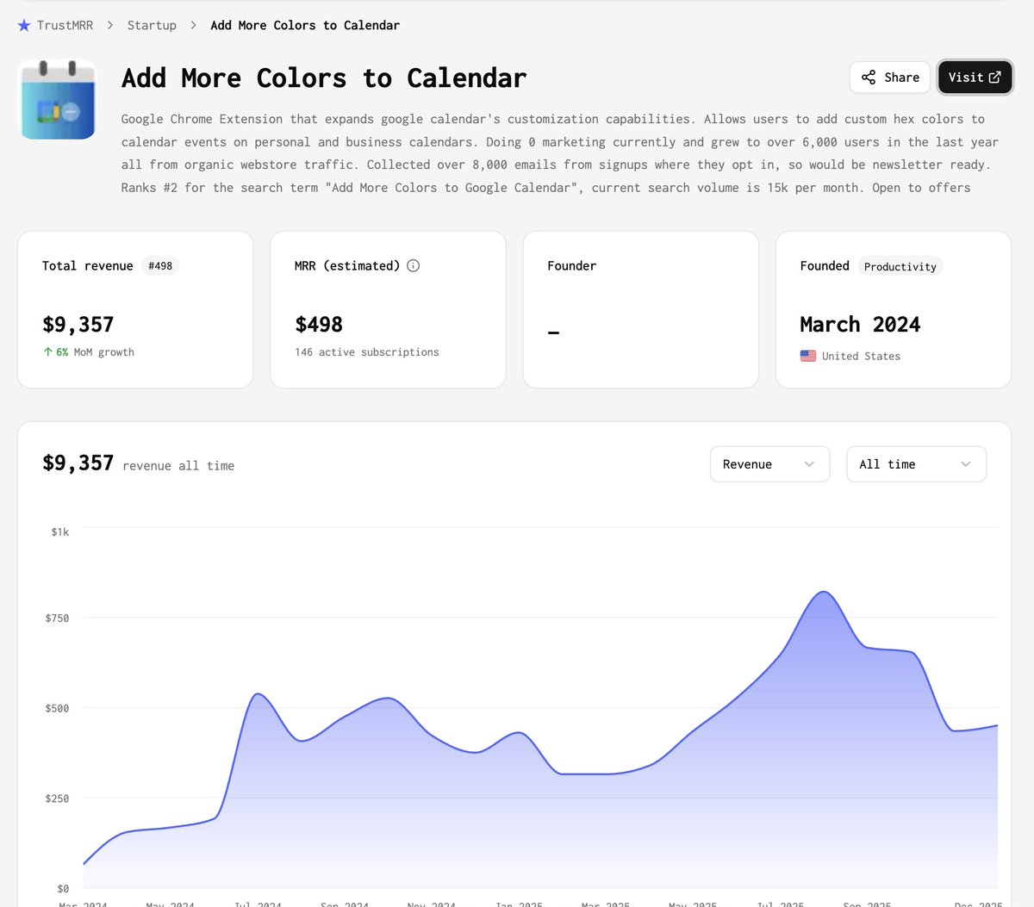
Task: Click the Productivity category tag
Action: 900,266
